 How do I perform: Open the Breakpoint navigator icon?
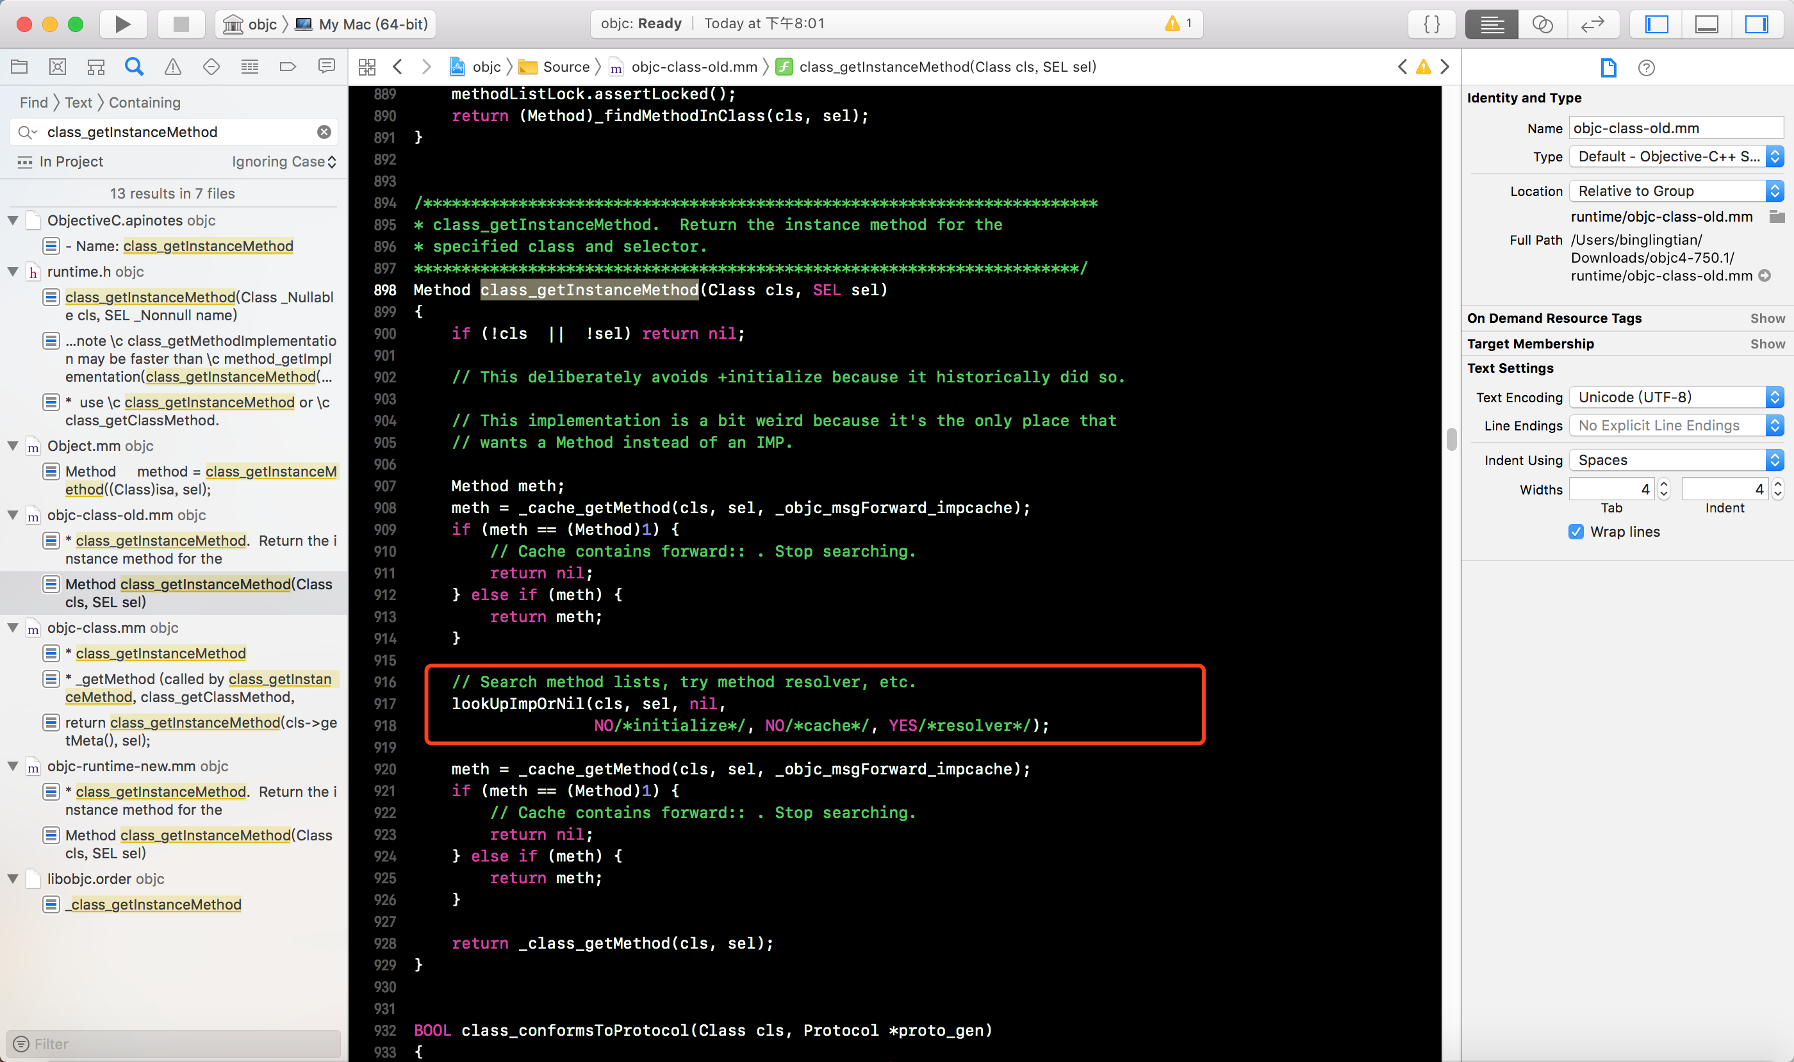point(288,67)
